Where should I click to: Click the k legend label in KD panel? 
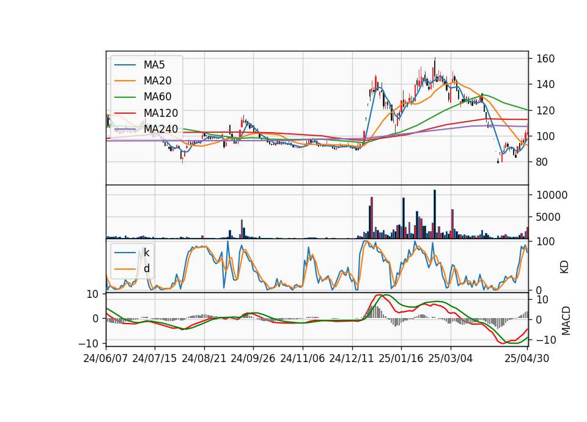pos(146,253)
